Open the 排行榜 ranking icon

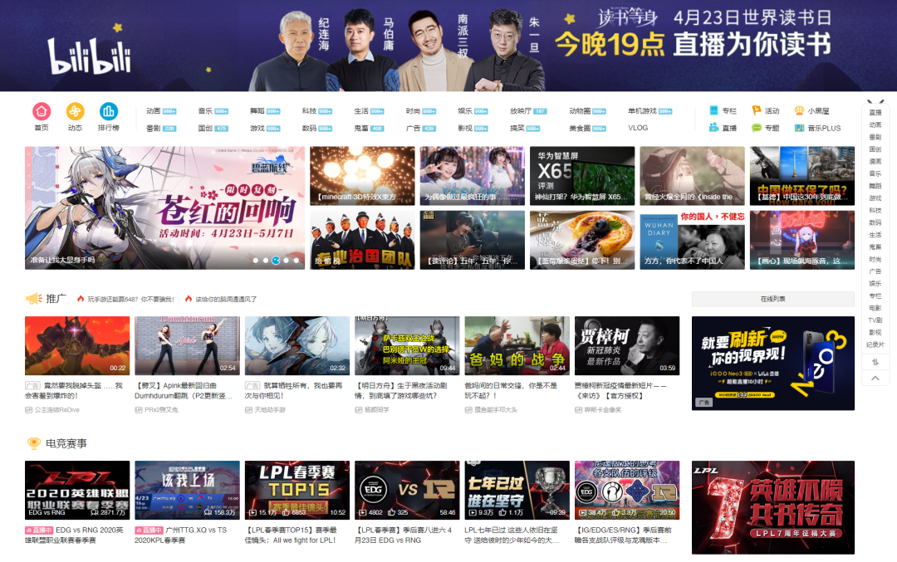point(109,111)
